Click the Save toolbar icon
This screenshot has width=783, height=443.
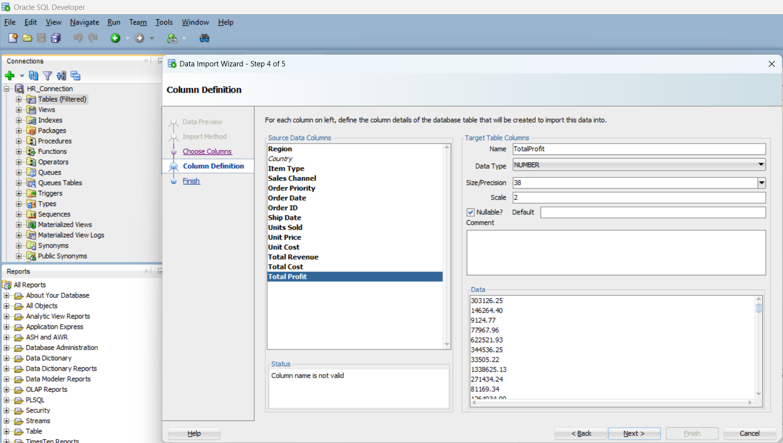tap(41, 38)
